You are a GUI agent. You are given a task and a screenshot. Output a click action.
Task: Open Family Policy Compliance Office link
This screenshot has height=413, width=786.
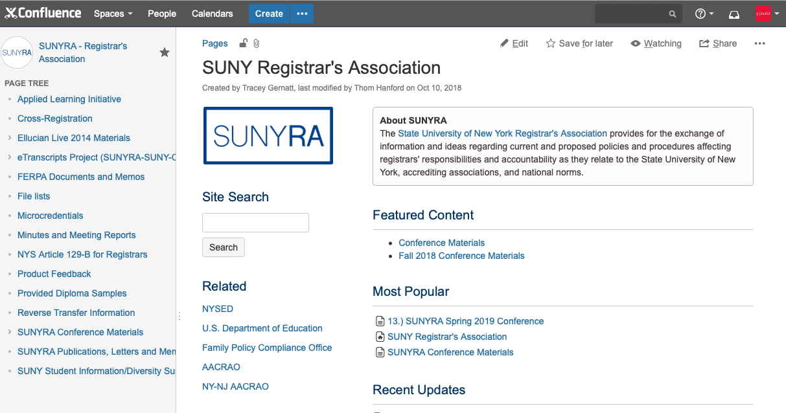pos(267,348)
